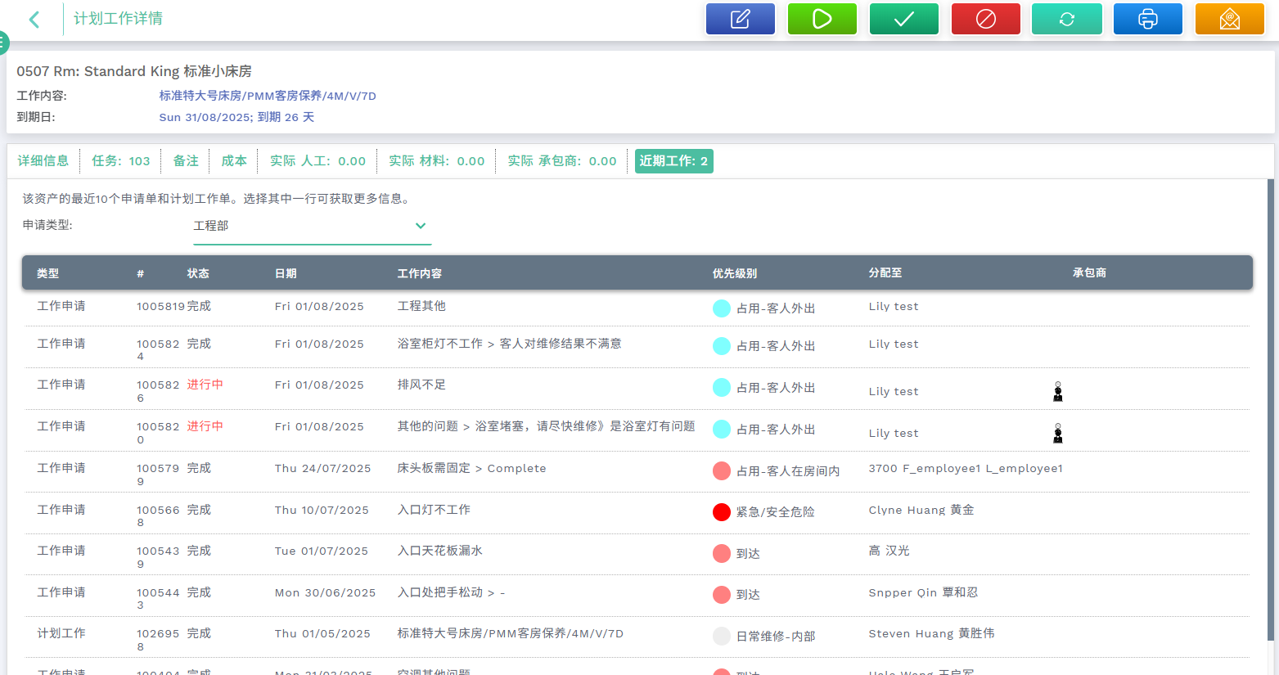This screenshot has width=1279, height=675.
Task: Click the 状态 column header
Action: click(x=198, y=273)
